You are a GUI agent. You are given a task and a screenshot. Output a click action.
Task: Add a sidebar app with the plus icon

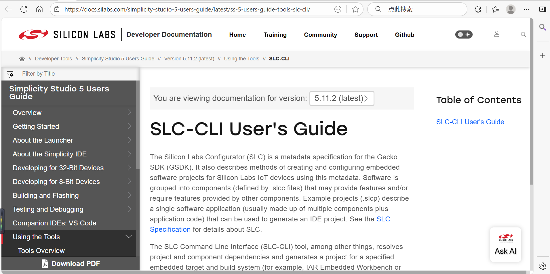(543, 55)
